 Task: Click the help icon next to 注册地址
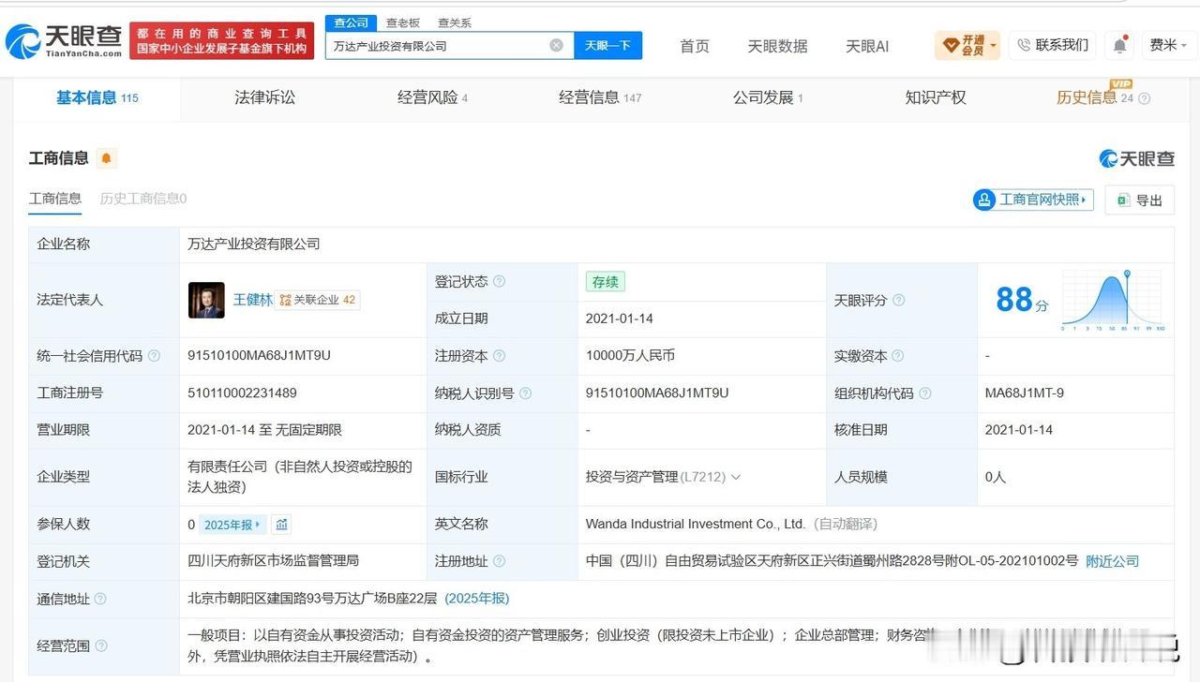coord(500,561)
